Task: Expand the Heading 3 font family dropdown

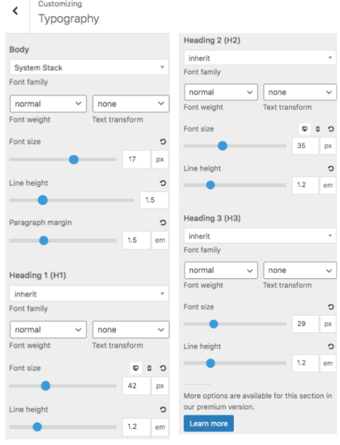Action: pyautogui.click(x=260, y=236)
